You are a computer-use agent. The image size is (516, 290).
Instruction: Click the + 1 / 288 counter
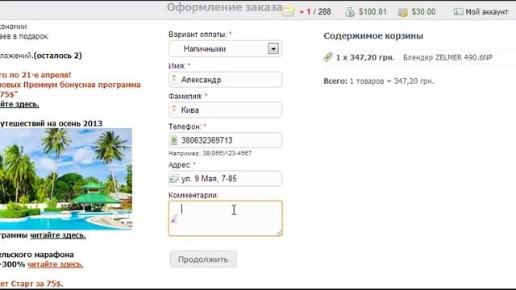[315, 12]
